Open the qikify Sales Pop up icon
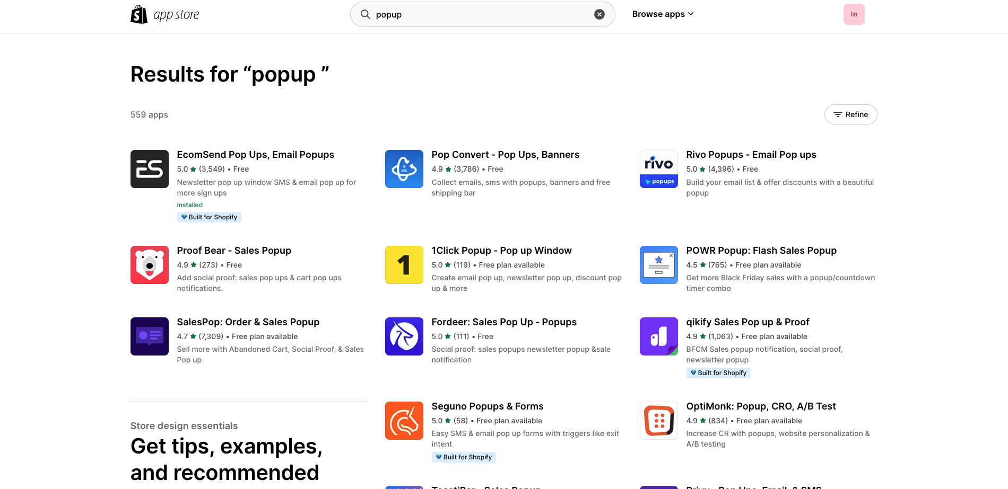Screen dimensions: 1008x489 tap(659, 336)
